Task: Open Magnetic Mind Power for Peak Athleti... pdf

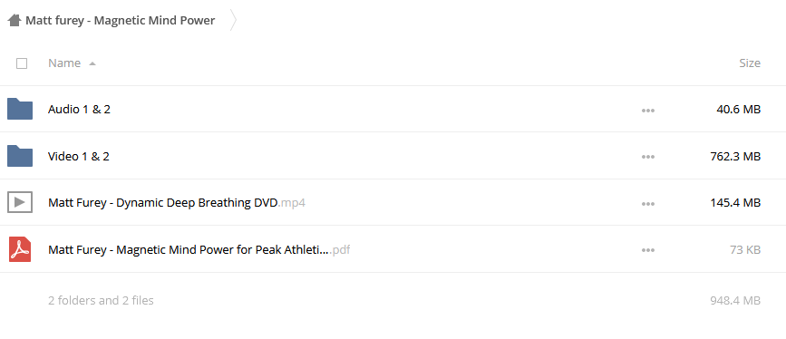Action: tap(199, 249)
